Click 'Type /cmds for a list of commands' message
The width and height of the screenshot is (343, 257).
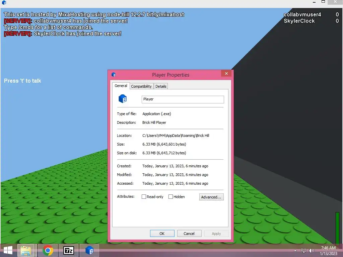(48, 27)
